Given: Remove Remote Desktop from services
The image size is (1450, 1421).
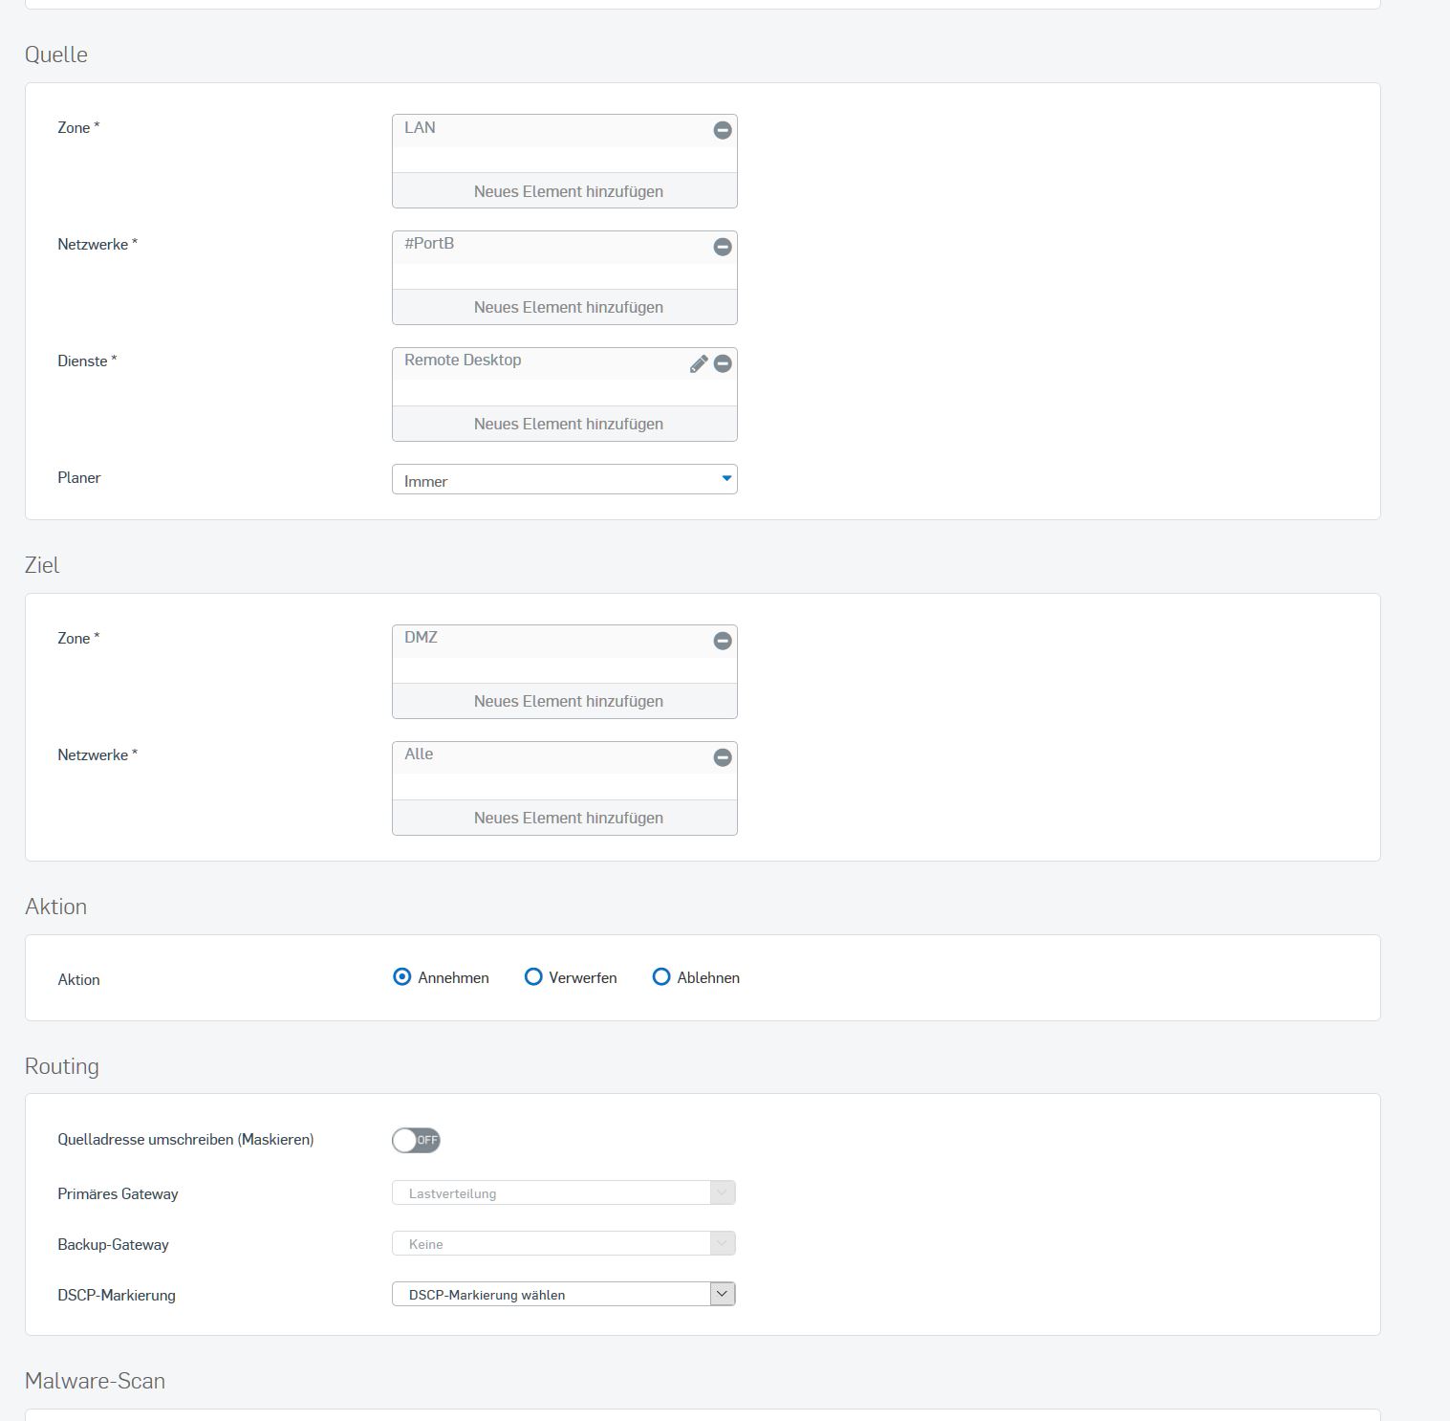Looking at the screenshot, I should (x=723, y=363).
